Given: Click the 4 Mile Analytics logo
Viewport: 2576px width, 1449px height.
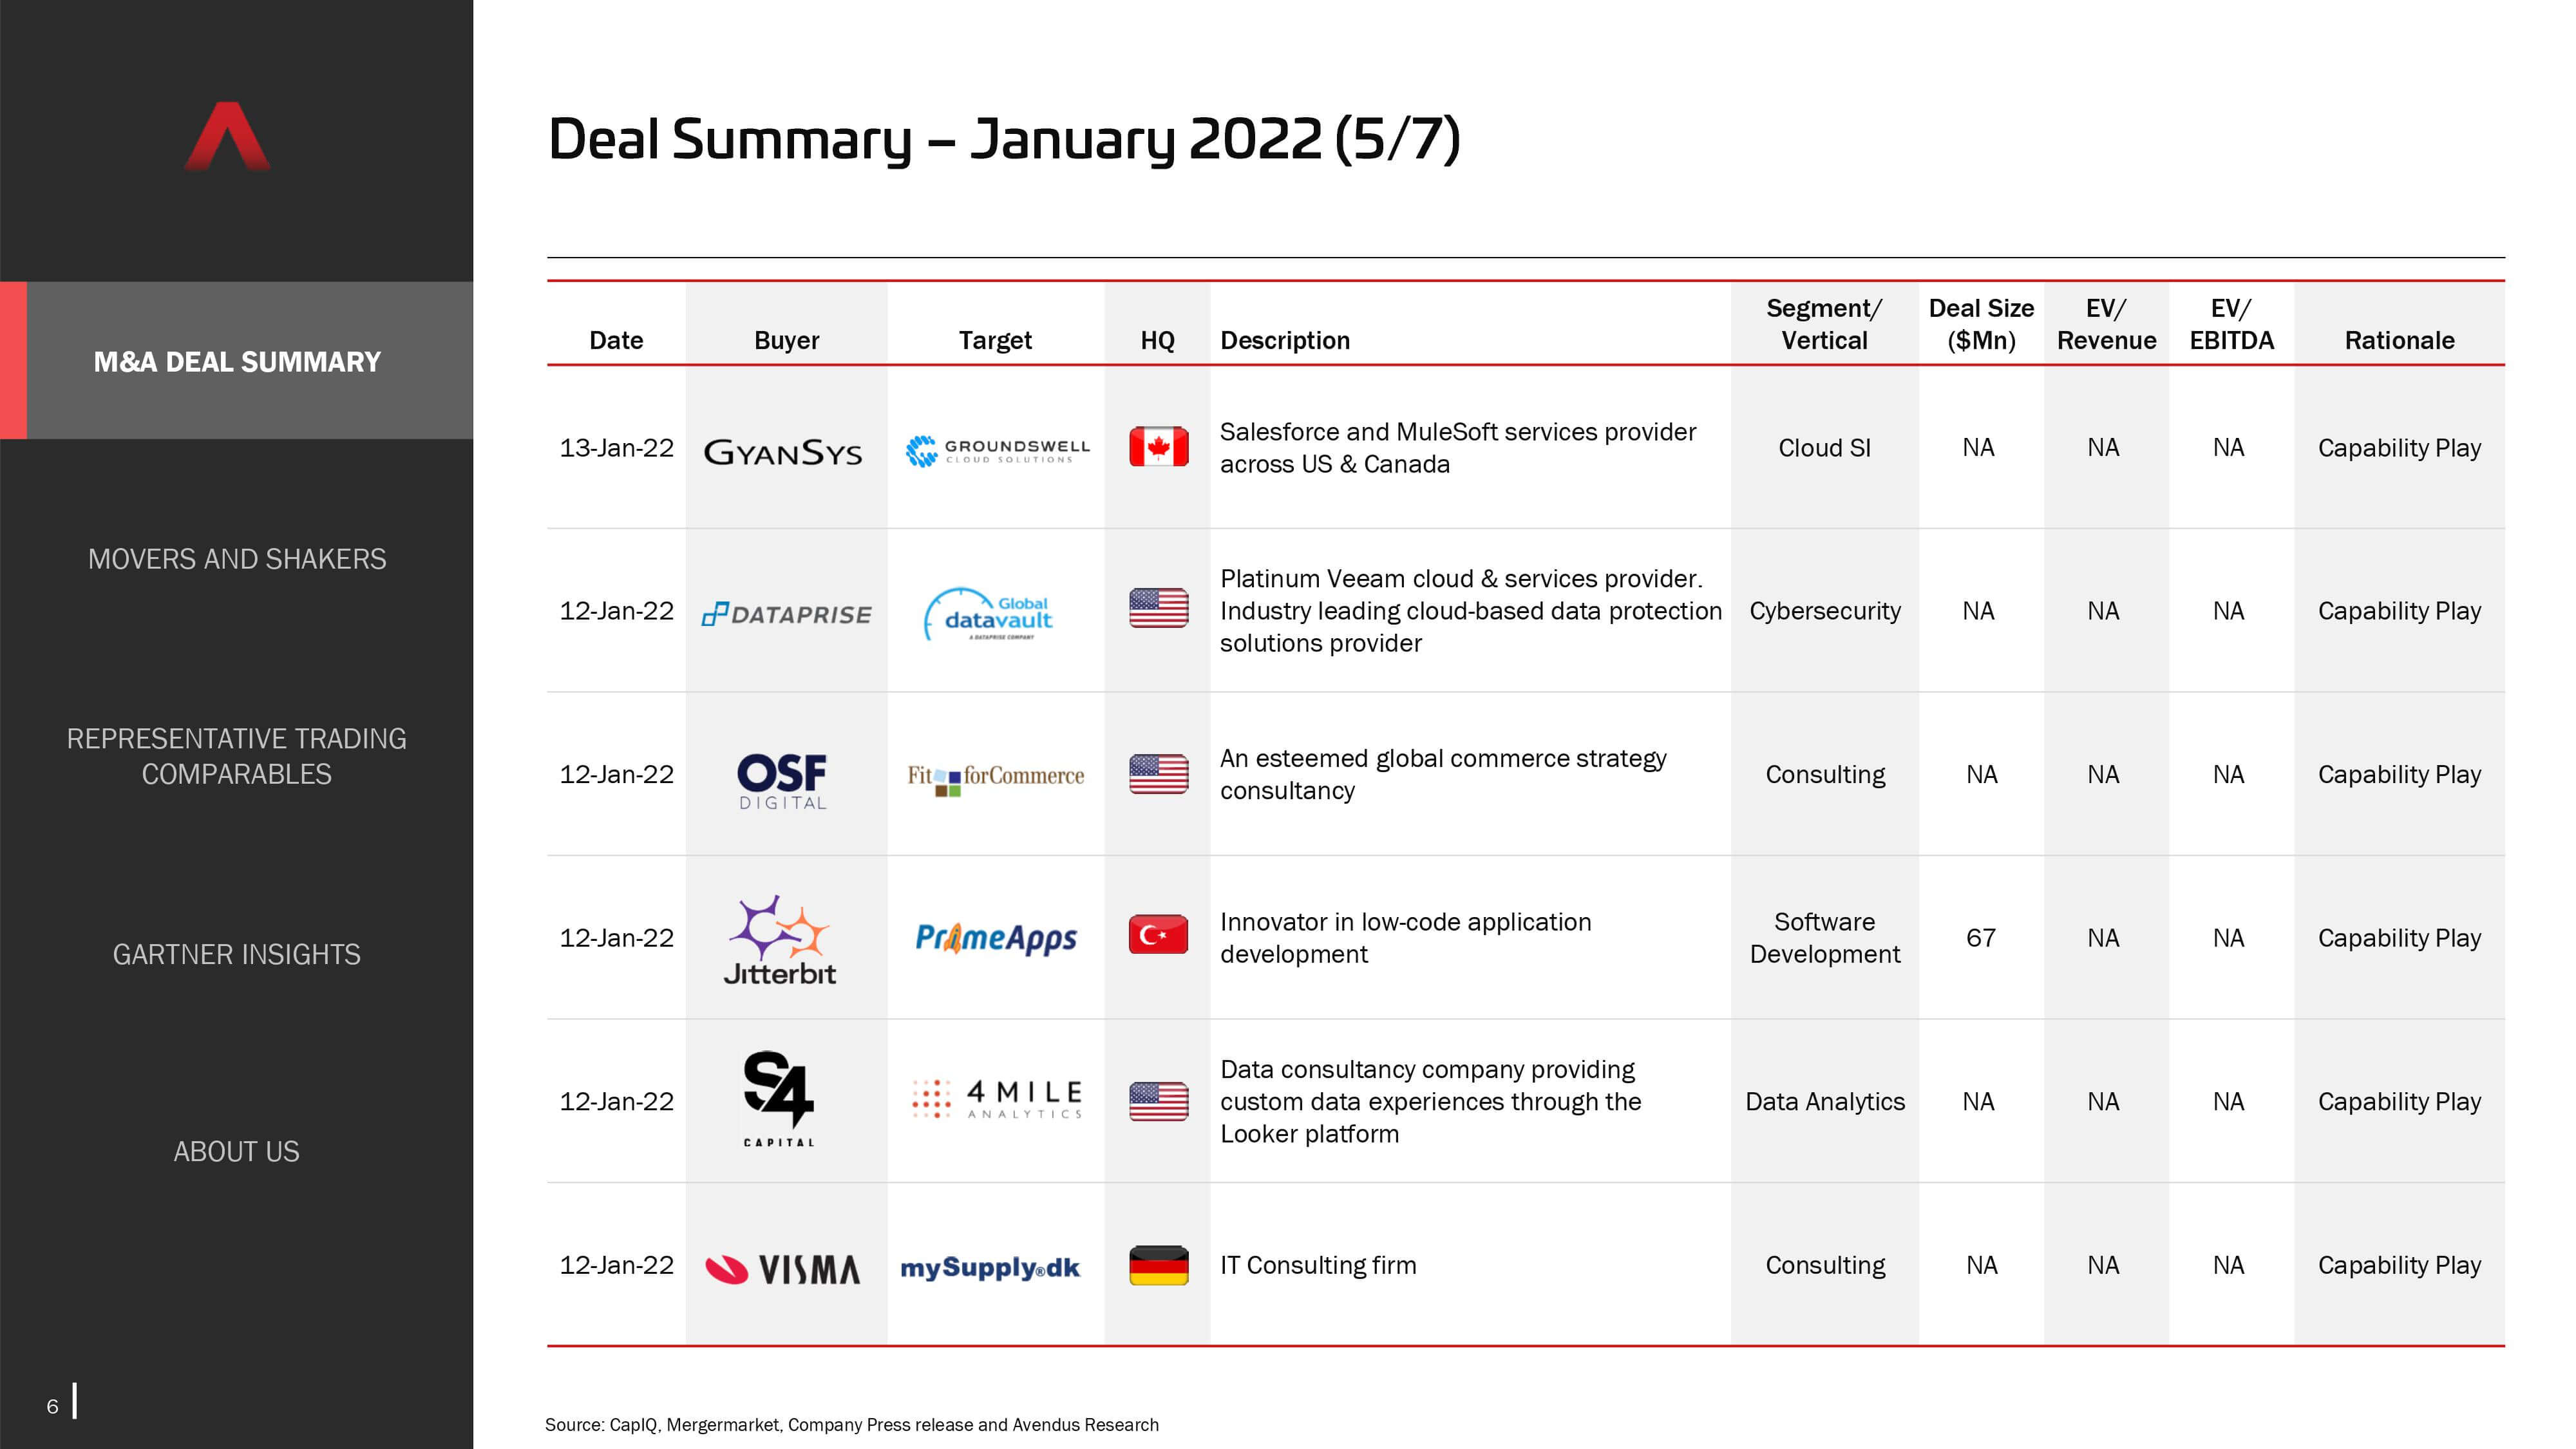Looking at the screenshot, I should click(997, 1098).
